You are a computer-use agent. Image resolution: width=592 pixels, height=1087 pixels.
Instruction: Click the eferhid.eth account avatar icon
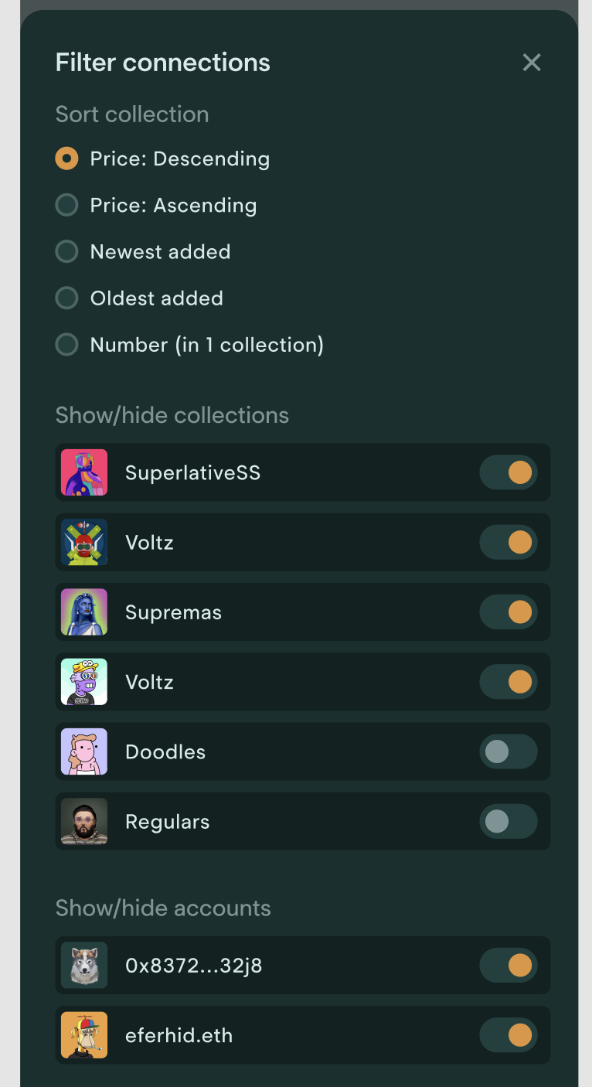coord(83,1034)
